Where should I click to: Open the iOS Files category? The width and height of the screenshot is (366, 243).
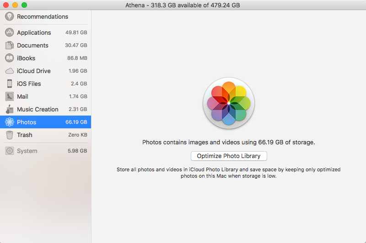[x=29, y=84]
